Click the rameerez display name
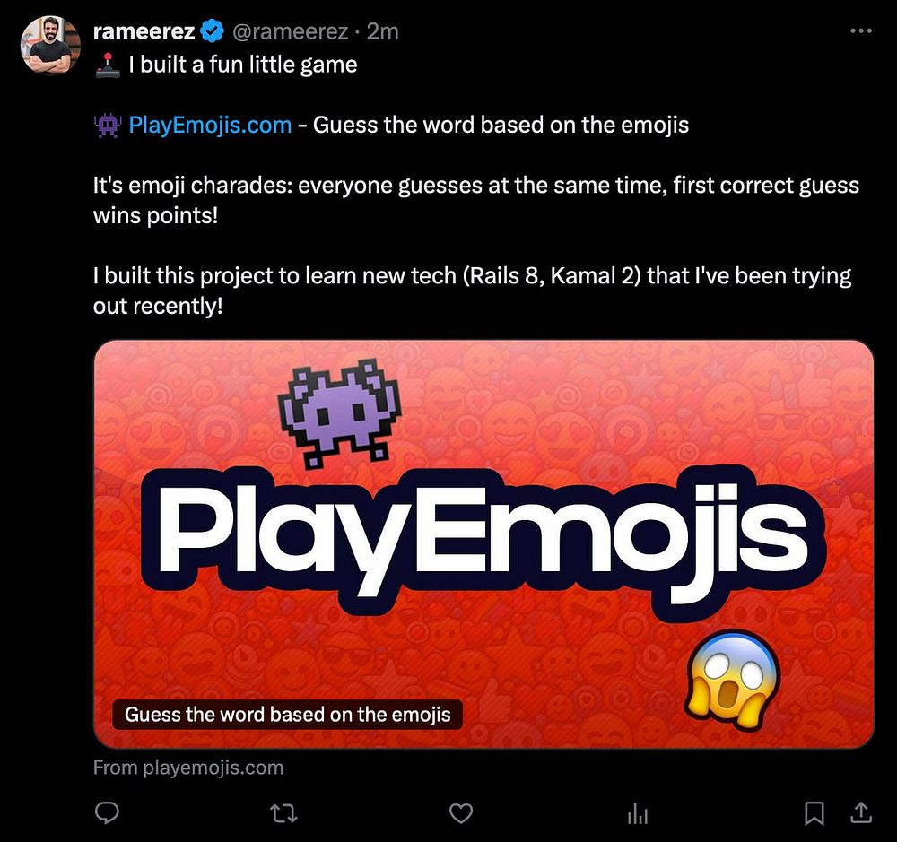The image size is (897, 842). pos(144,32)
